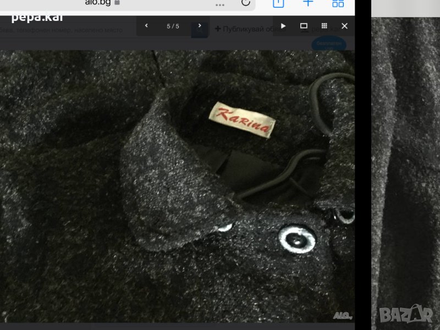Reload the alo.bg page
Image resolution: width=440 pixels, height=330 pixels.
coord(245,3)
